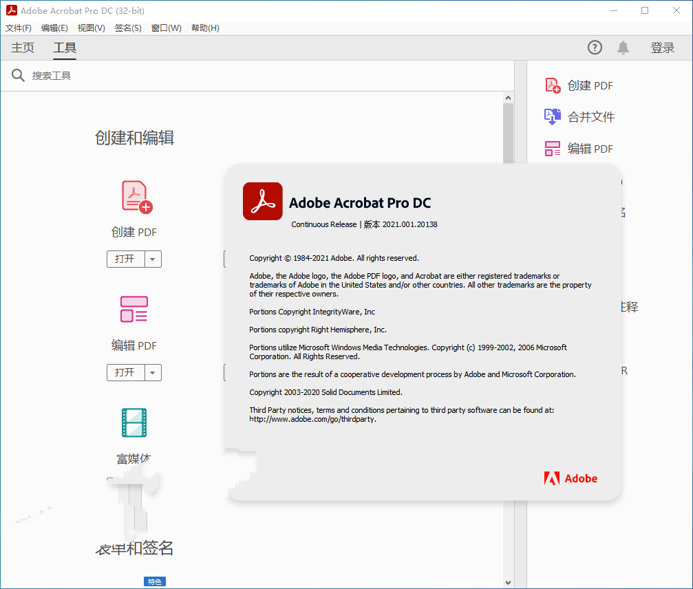
Task: Expand dropdown arrow beside 编辑 PDF 打开
Action: pos(153,372)
